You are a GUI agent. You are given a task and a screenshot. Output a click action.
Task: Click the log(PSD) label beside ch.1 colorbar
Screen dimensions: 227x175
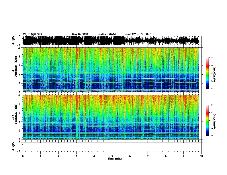click(215, 74)
